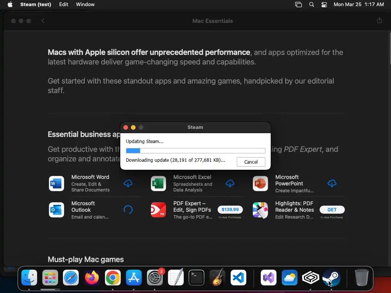
Task: Download Microsoft Word cloud icon
Action: [128, 184]
